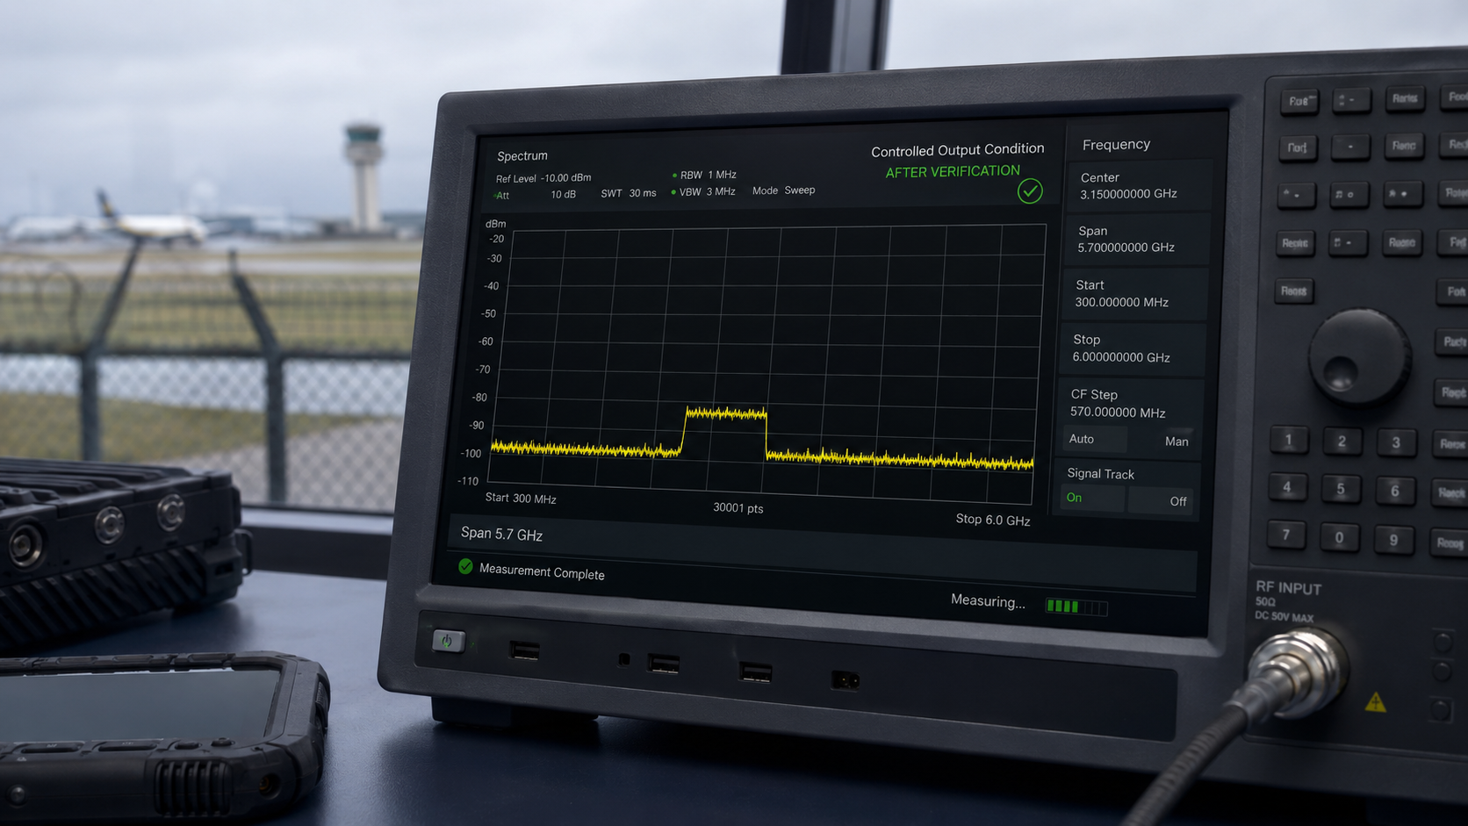The width and height of the screenshot is (1468, 826).
Task: Open the Spectrum tab
Action: (x=522, y=156)
